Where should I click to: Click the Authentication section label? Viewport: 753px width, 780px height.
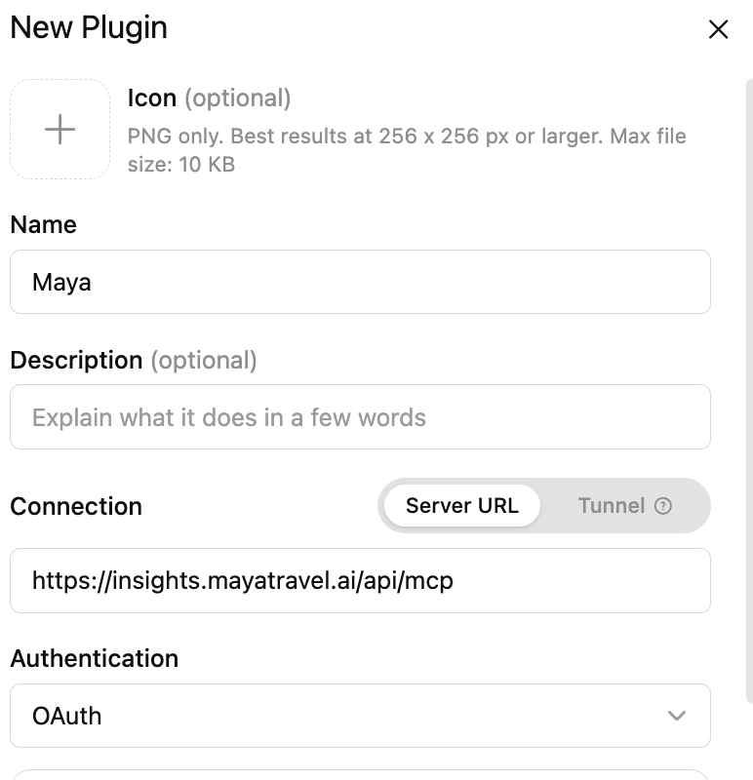(x=94, y=659)
